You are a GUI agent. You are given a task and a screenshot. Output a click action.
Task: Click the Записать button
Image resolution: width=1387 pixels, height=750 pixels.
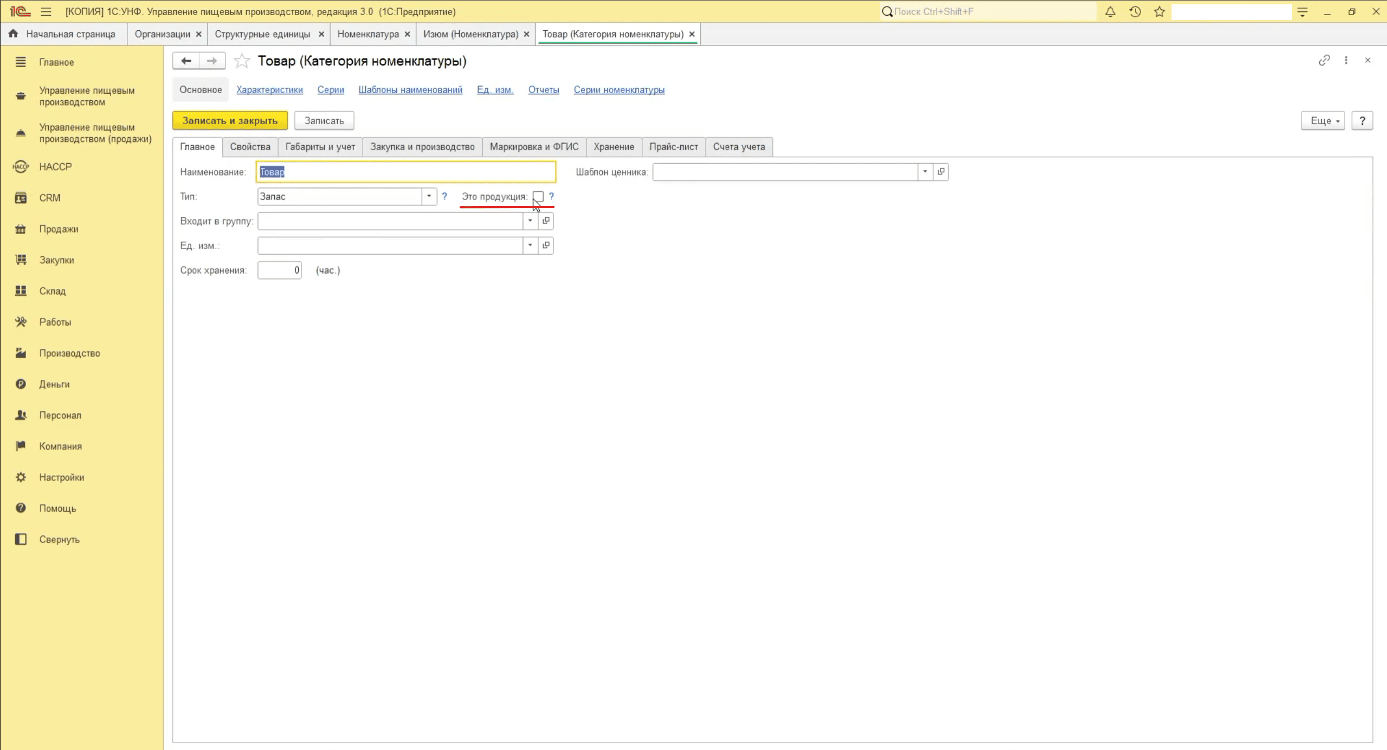[x=324, y=121]
